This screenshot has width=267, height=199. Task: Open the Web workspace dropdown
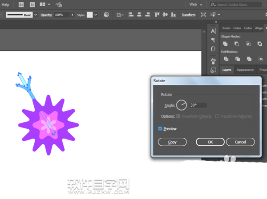point(195,4)
